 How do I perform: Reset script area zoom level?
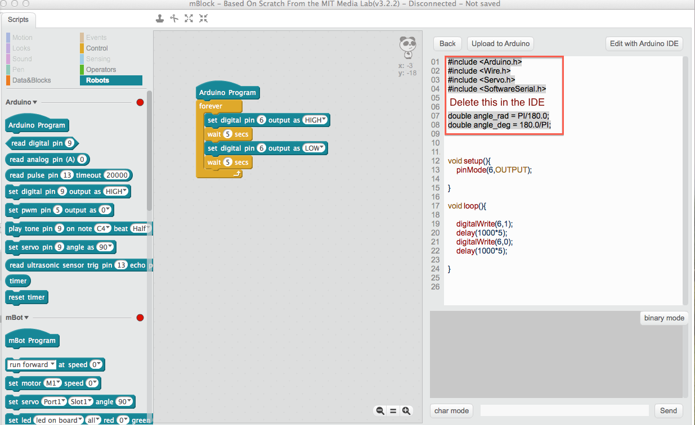click(393, 411)
